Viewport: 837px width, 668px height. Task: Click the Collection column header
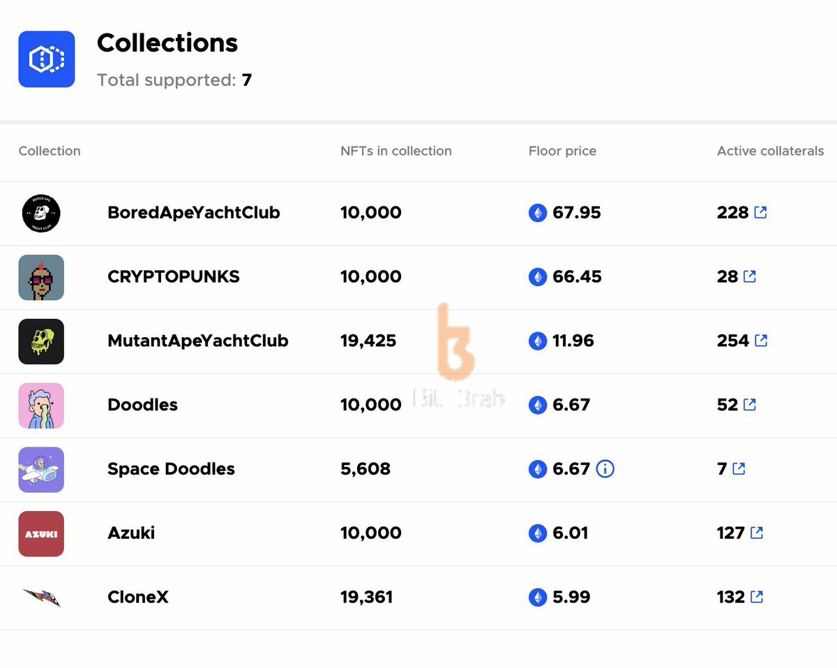coord(50,151)
